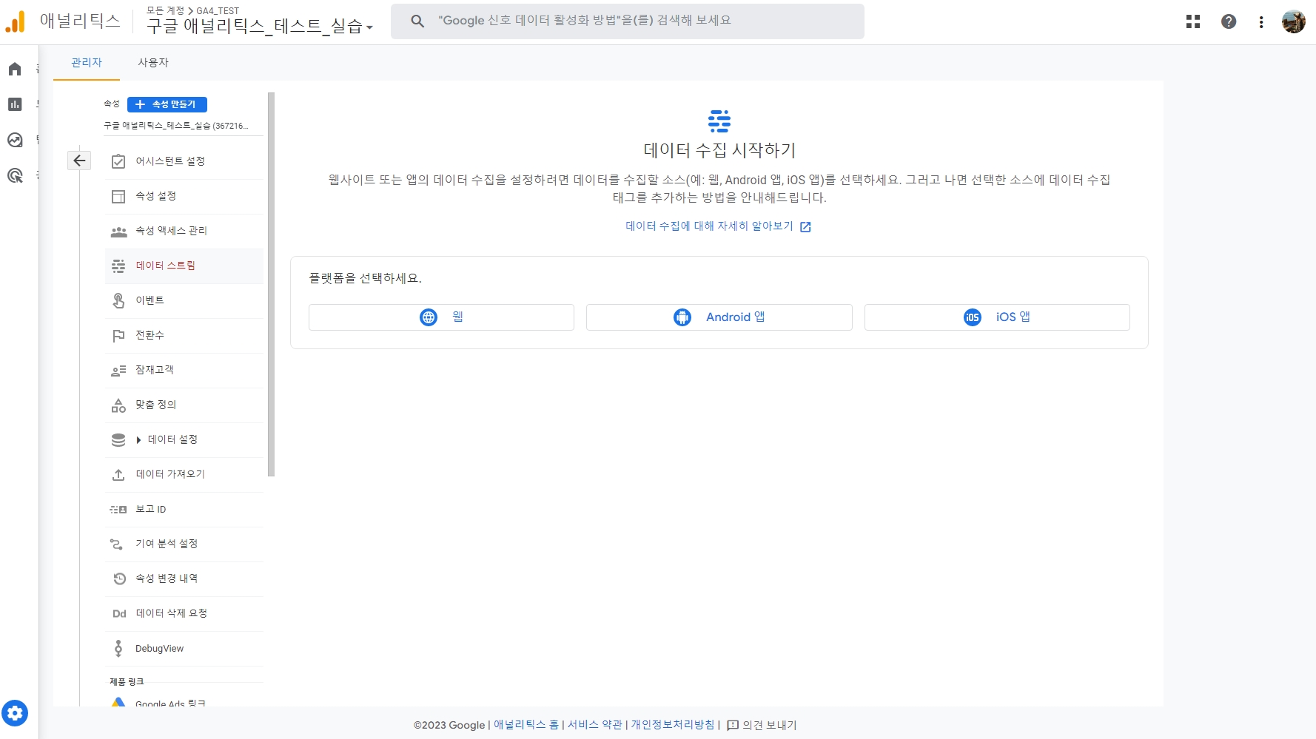The image size is (1316, 739).
Task: Choose the 웹 platform button
Action: [441, 317]
